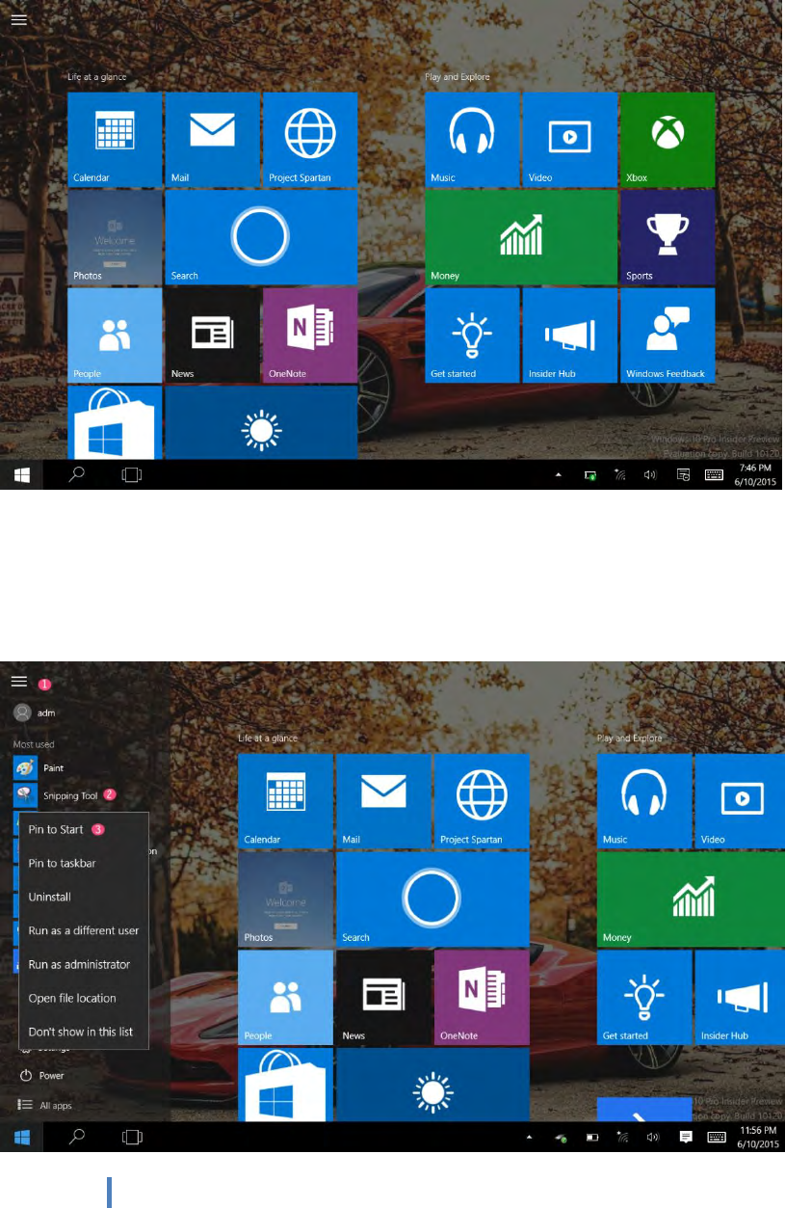Open Photos tile on the 7:46 PM screen
This screenshot has width=785, height=1208.
(115, 237)
